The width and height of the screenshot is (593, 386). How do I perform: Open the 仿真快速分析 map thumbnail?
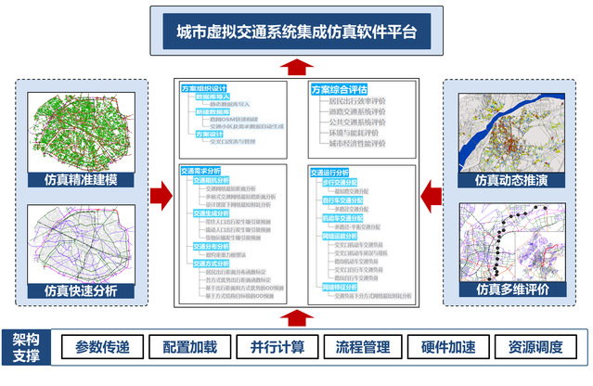[82, 239]
